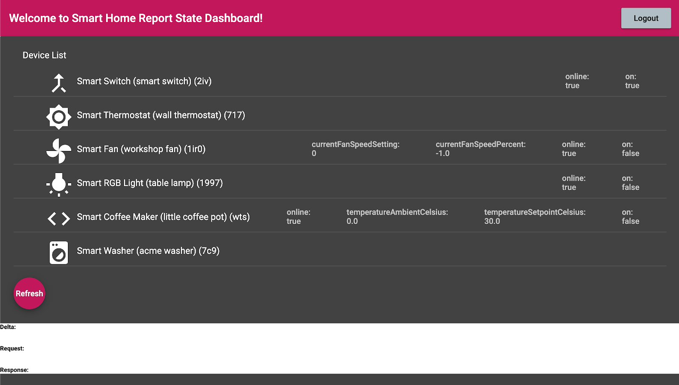The image size is (679, 385).
Task: Select the Smart Thermostat (717) device name
Action: [161, 115]
